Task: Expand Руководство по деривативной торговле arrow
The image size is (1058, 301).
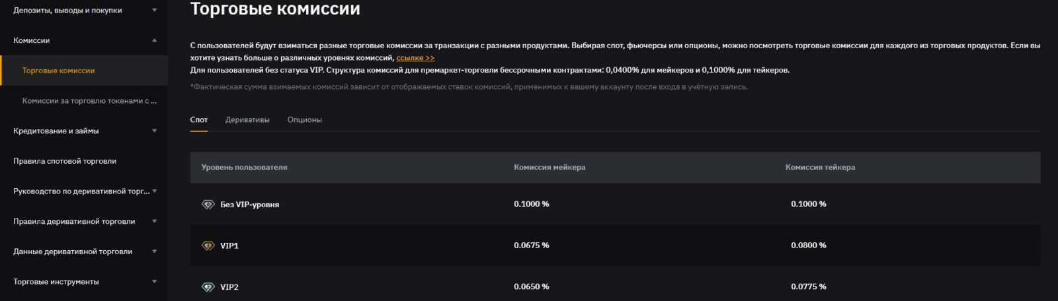Action: pyautogui.click(x=154, y=191)
